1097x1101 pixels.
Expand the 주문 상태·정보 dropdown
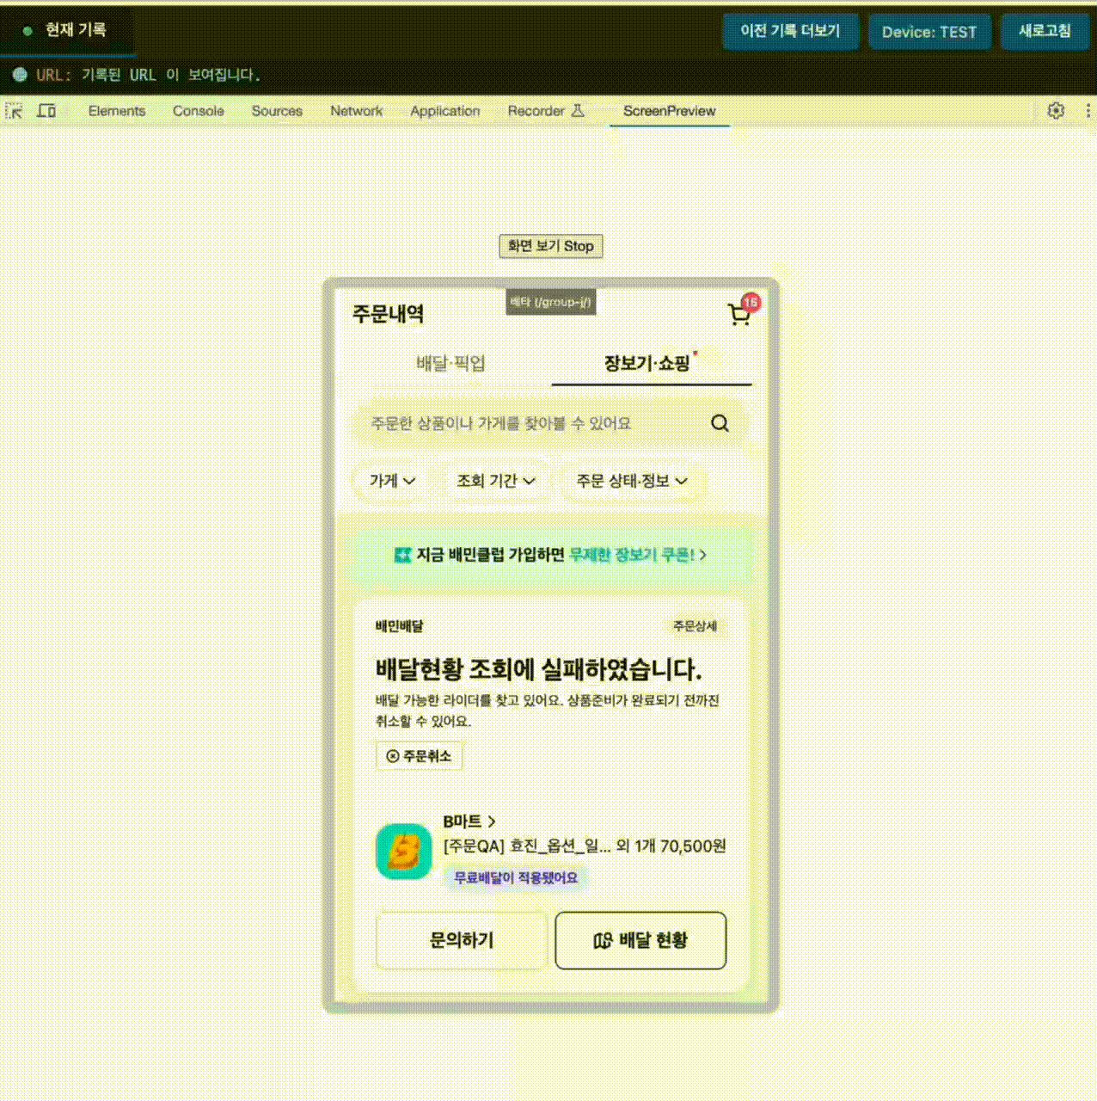pos(631,481)
